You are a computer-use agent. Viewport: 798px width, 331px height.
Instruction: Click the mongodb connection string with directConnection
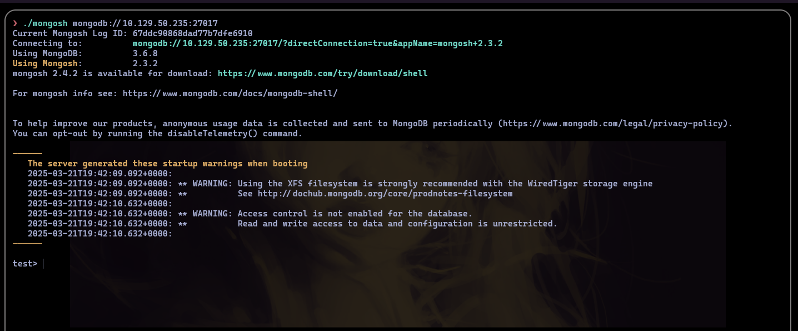coord(318,43)
